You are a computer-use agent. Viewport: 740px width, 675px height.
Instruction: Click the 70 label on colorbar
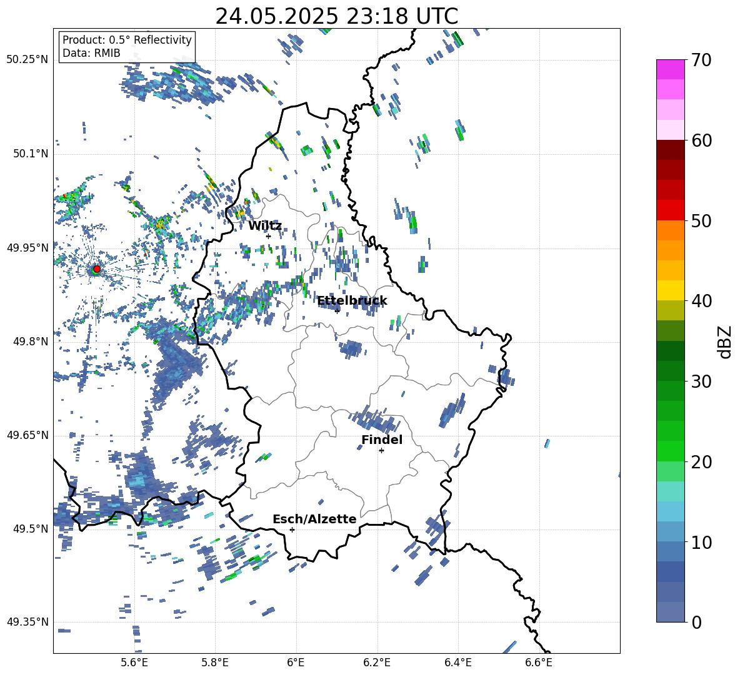pyautogui.click(x=701, y=60)
